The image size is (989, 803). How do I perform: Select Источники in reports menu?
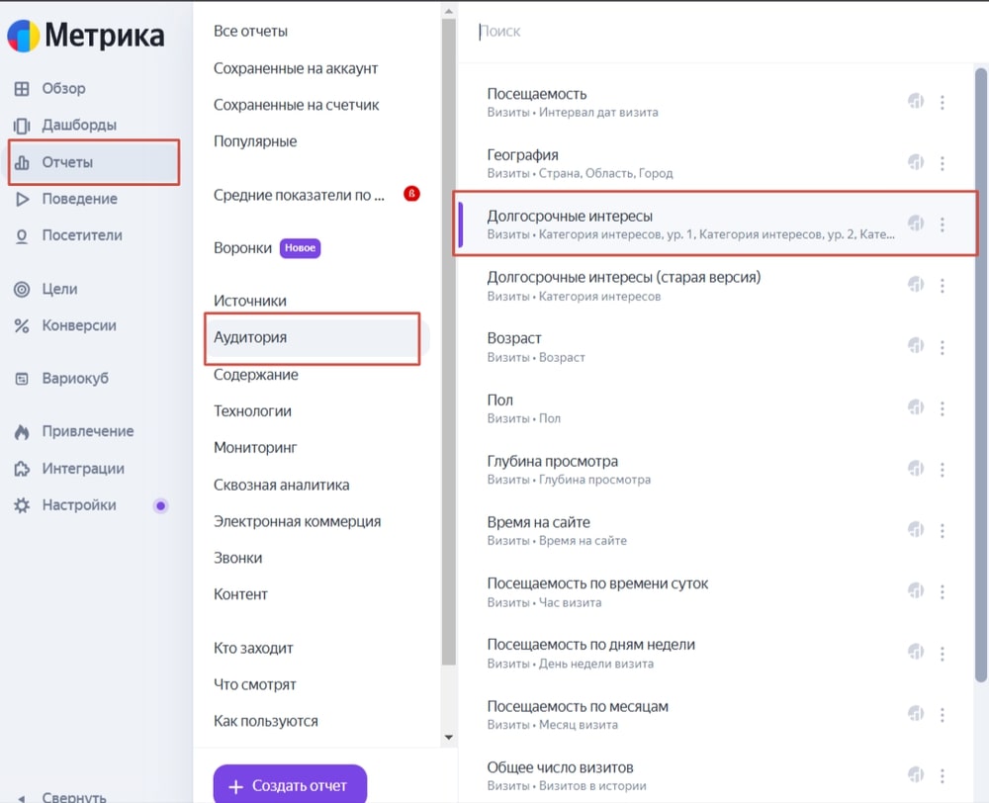click(250, 301)
